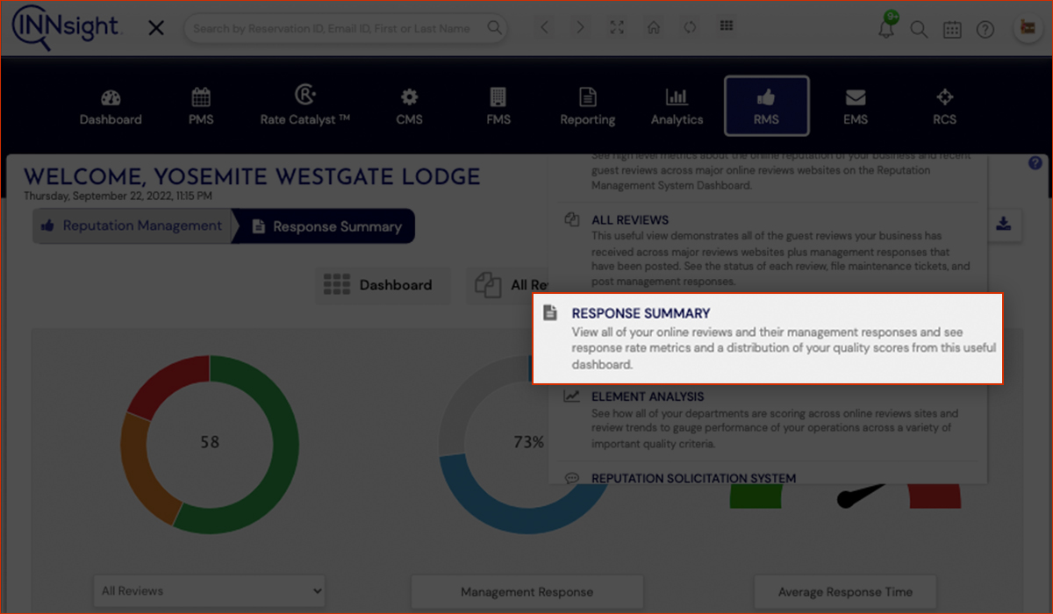
Task: Toggle fullscreen with the expand icon
Action: tap(617, 27)
